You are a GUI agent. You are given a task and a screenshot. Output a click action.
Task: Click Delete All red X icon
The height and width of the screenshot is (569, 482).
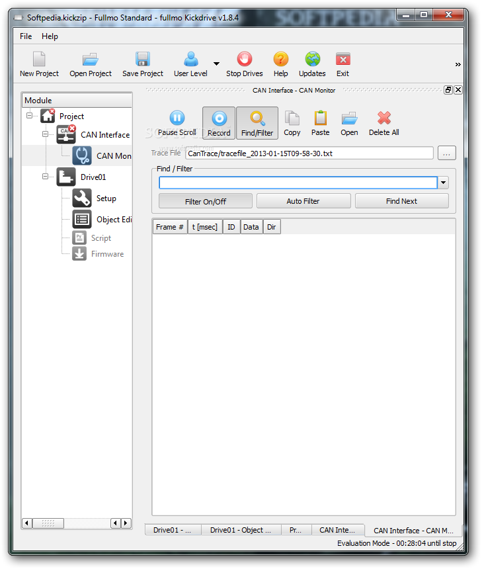click(x=384, y=118)
